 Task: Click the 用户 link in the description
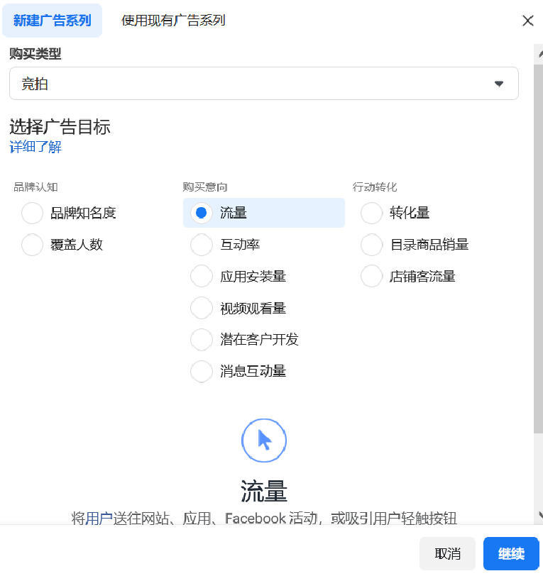click(x=99, y=519)
